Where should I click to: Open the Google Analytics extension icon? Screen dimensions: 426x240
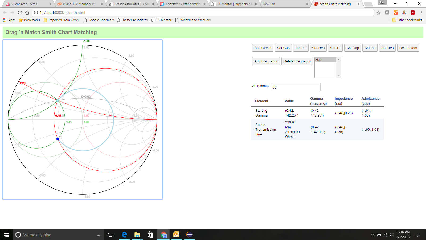point(396,13)
